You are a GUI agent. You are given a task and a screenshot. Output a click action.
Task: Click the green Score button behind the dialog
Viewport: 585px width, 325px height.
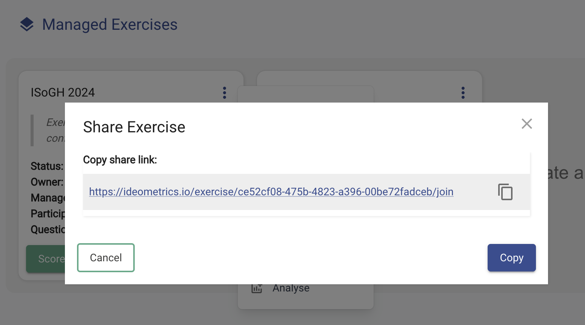46,259
